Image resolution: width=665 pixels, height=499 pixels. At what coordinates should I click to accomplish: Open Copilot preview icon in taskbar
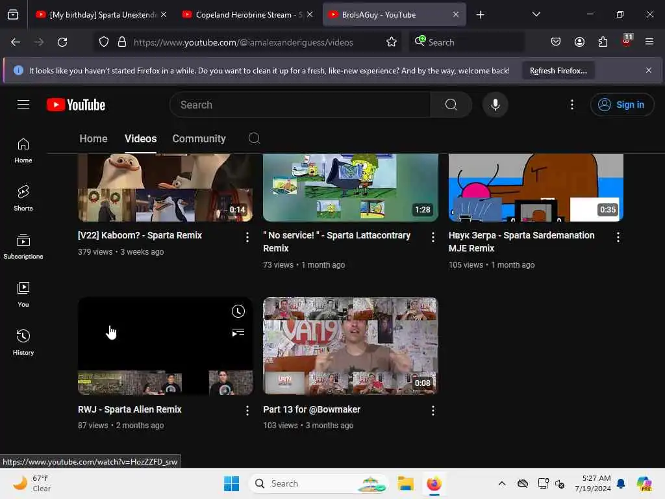click(644, 483)
